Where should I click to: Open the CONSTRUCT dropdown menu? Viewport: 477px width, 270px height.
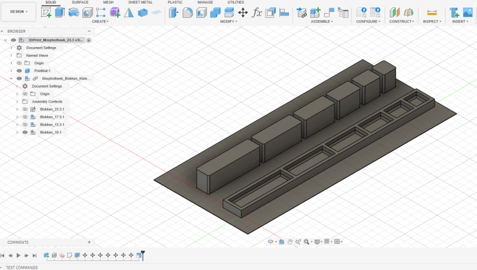(402, 21)
